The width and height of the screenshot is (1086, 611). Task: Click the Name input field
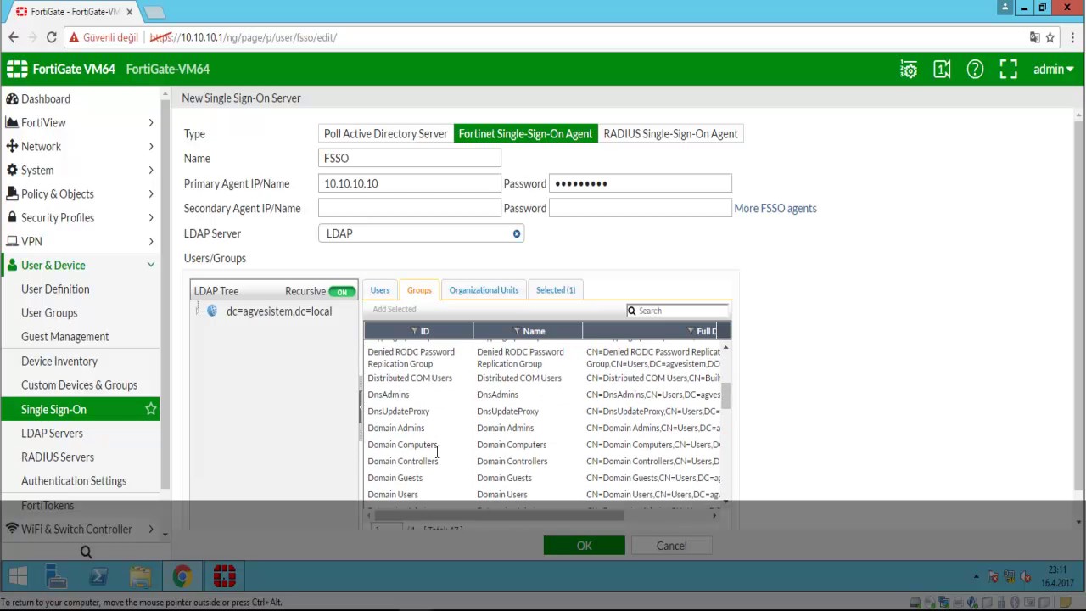pyautogui.click(x=410, y=158)
